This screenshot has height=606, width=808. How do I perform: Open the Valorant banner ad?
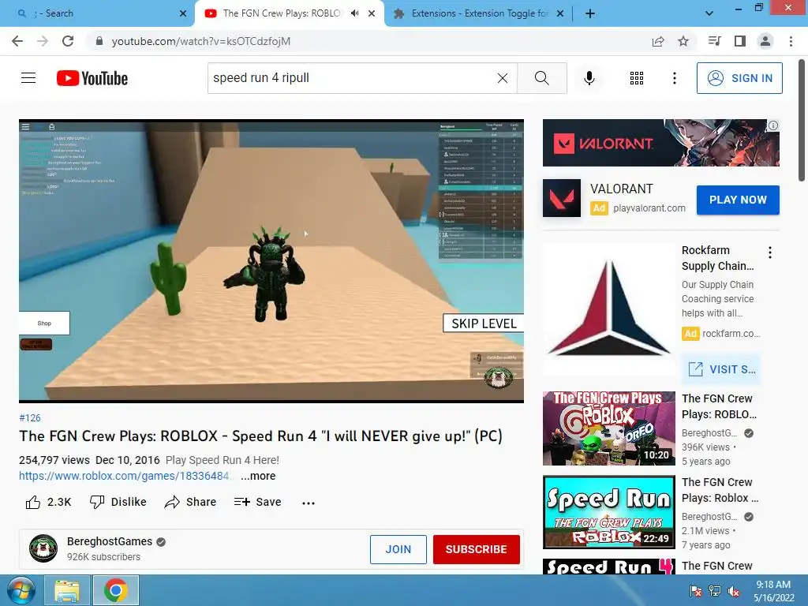660,143
